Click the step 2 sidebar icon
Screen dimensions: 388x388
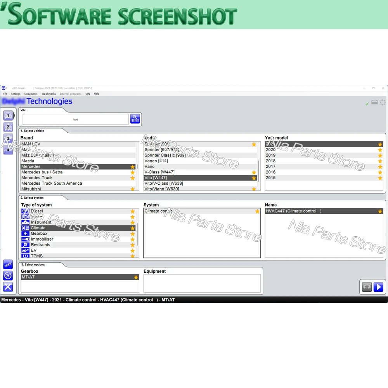(x=8, y=127)
